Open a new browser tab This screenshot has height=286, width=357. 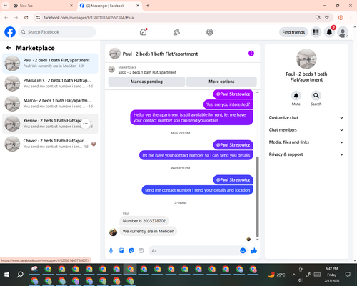pos(148,6)
